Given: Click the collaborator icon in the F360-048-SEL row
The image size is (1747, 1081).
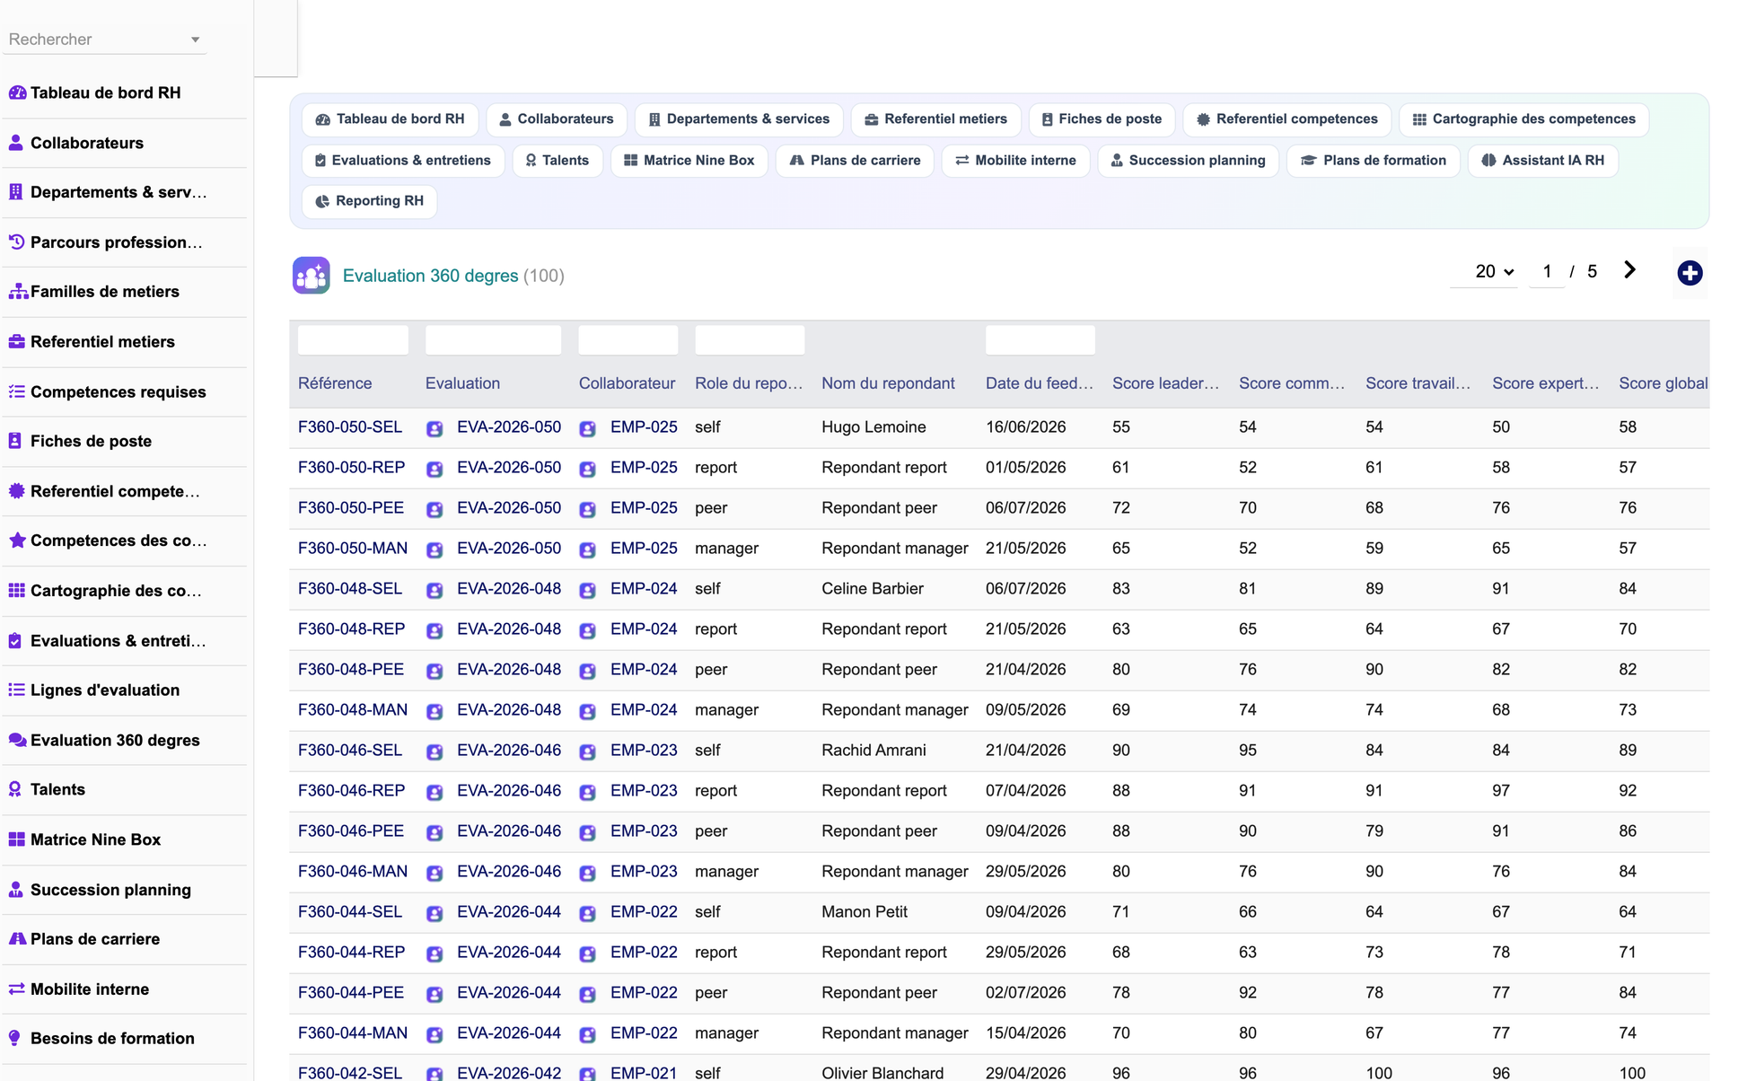Looking at the screenshot, I should 588,590.
